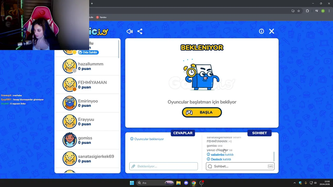The image size is (333, 187).
Task: Open Chrome three-dot menu
Action: (x=329, y=11)
